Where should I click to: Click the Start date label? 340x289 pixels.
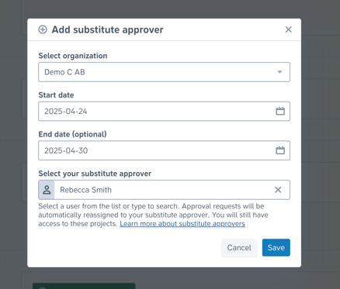(56, 95)
